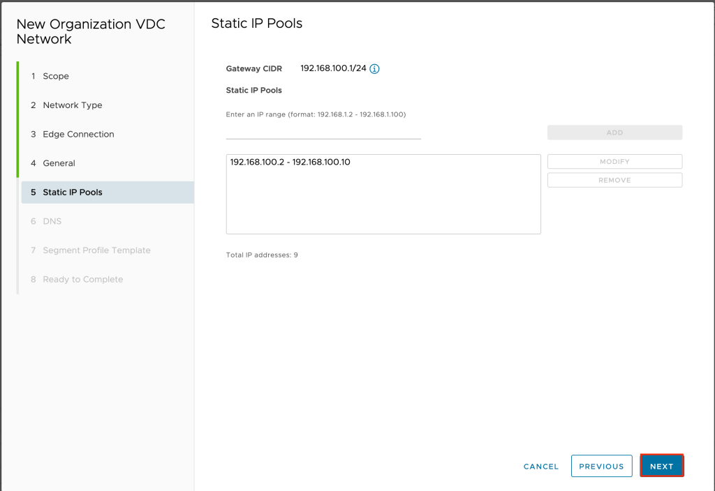
Task: Open the Segment Profile Template step
Action: pyautogui.click(x=96, y=250)
